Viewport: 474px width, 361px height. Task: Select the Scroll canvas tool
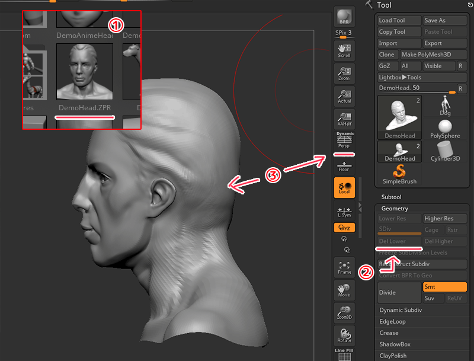click(344, 51)
